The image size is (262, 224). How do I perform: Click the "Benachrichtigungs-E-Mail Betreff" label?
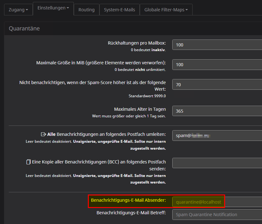131,212
